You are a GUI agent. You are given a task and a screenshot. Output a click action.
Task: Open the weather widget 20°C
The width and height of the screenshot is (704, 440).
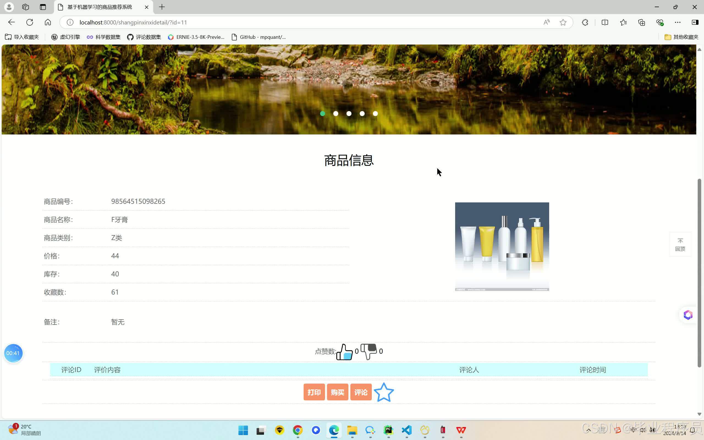click(x=24, y=430)
